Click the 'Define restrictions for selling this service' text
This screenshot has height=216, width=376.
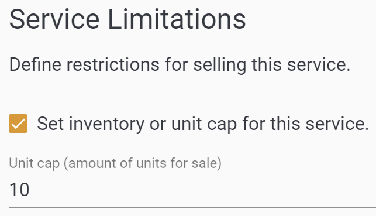coord(180,65)
